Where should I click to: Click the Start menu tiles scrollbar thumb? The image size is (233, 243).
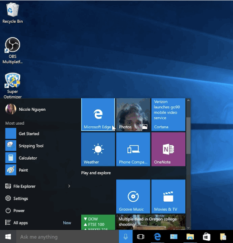[x=188, y=136]
